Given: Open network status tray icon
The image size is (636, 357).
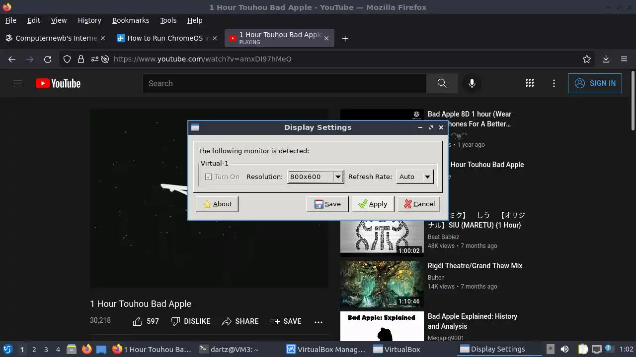Looking at the screenshot, I should click(x=596, y=349).
